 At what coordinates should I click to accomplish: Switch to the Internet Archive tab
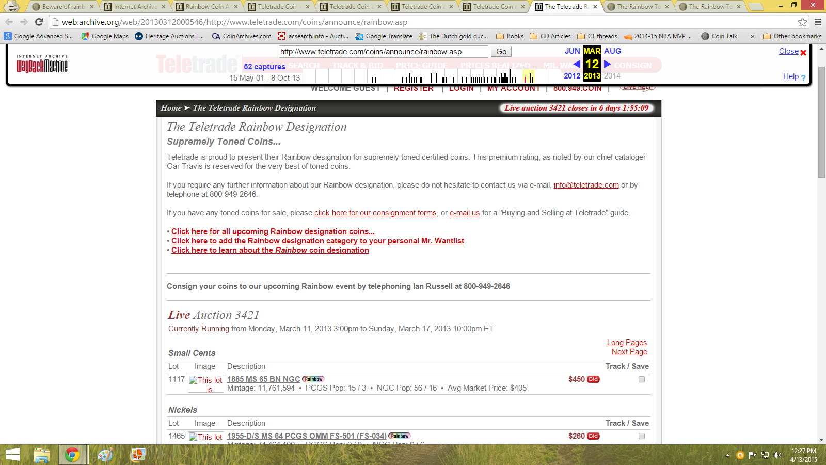(x=133, y=7)
